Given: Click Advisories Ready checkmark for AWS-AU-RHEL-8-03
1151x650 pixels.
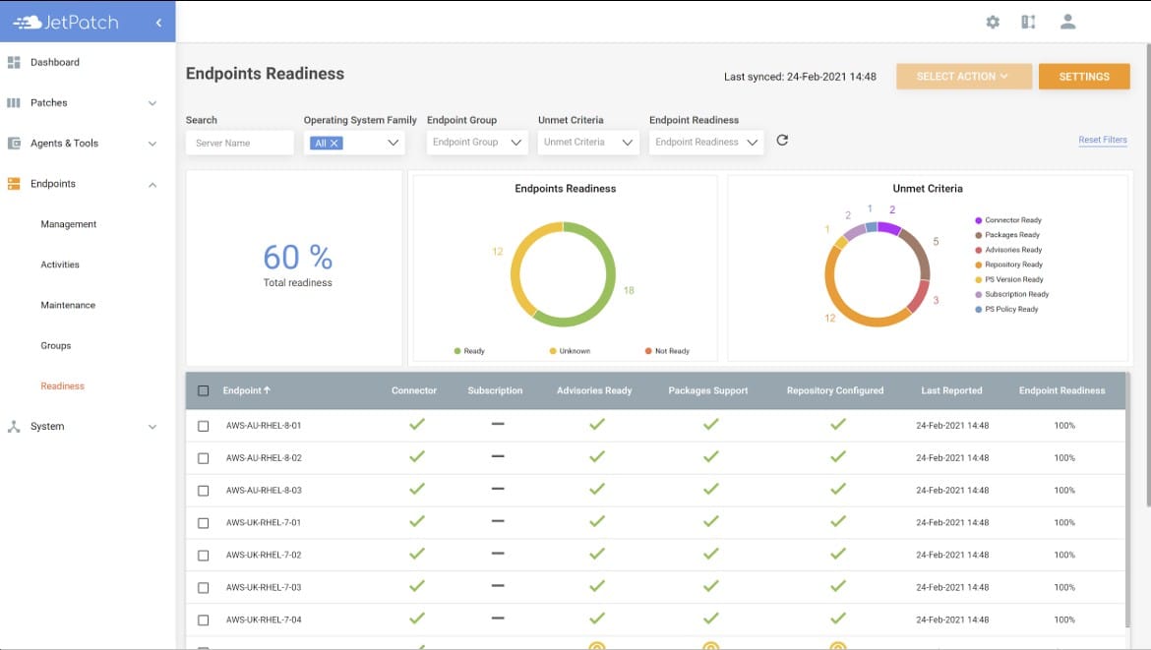Looking at the screenshot, I should (x=597, y=489).
